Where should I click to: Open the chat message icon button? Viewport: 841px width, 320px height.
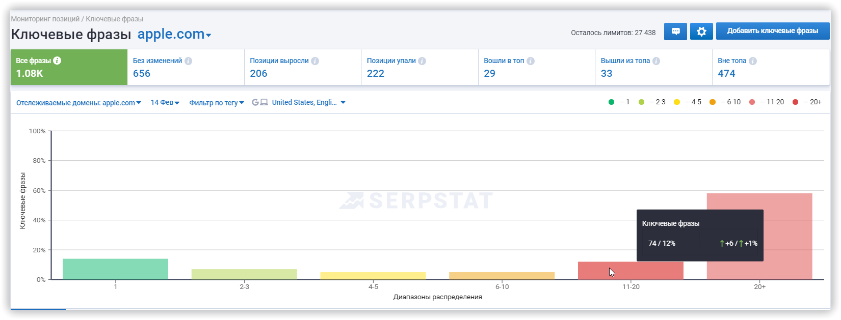tap(675, 31)
